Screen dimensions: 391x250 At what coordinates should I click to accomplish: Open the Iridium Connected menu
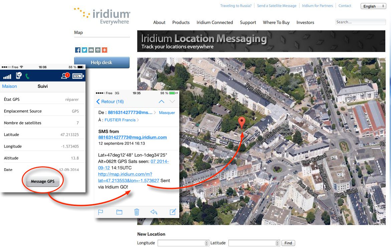pyautogui.click(x=215, y=22)
